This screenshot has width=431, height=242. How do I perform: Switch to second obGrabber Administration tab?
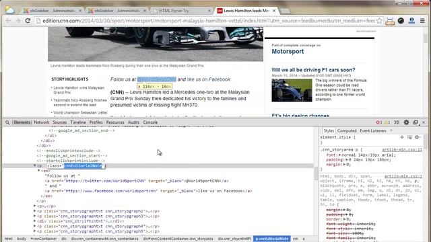click(117, 11)
